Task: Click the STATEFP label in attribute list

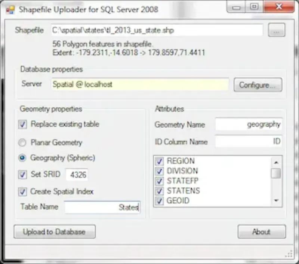Action: [182, 181]
